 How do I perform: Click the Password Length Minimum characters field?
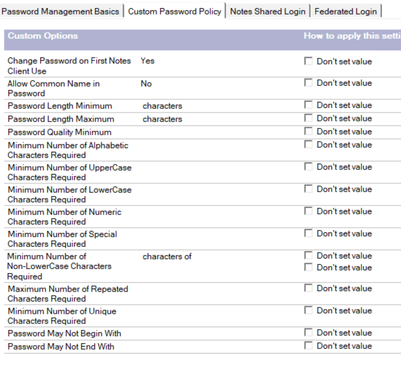(162, 106)
